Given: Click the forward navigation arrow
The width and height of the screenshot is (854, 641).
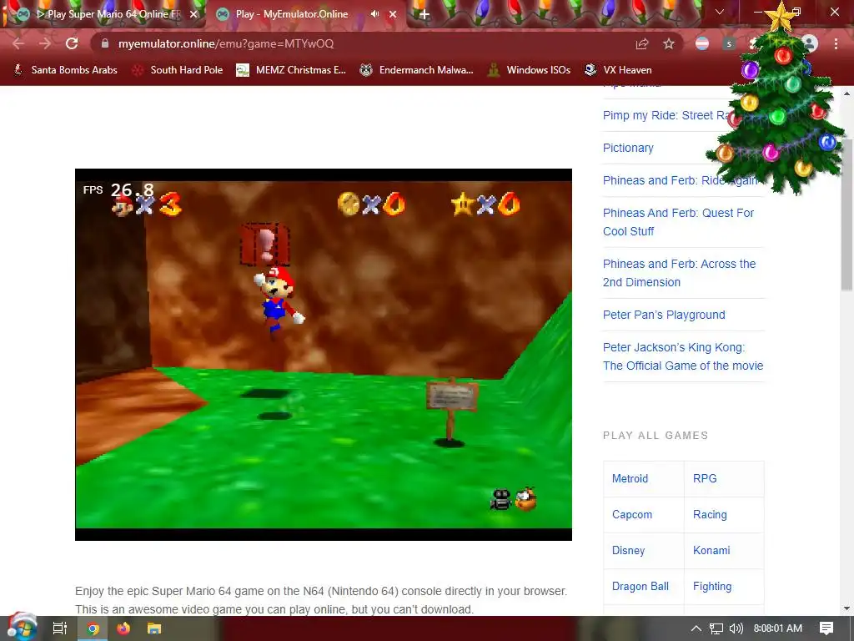Looking at the screenshot, I should pyautogui.click(x=45, y=43).
